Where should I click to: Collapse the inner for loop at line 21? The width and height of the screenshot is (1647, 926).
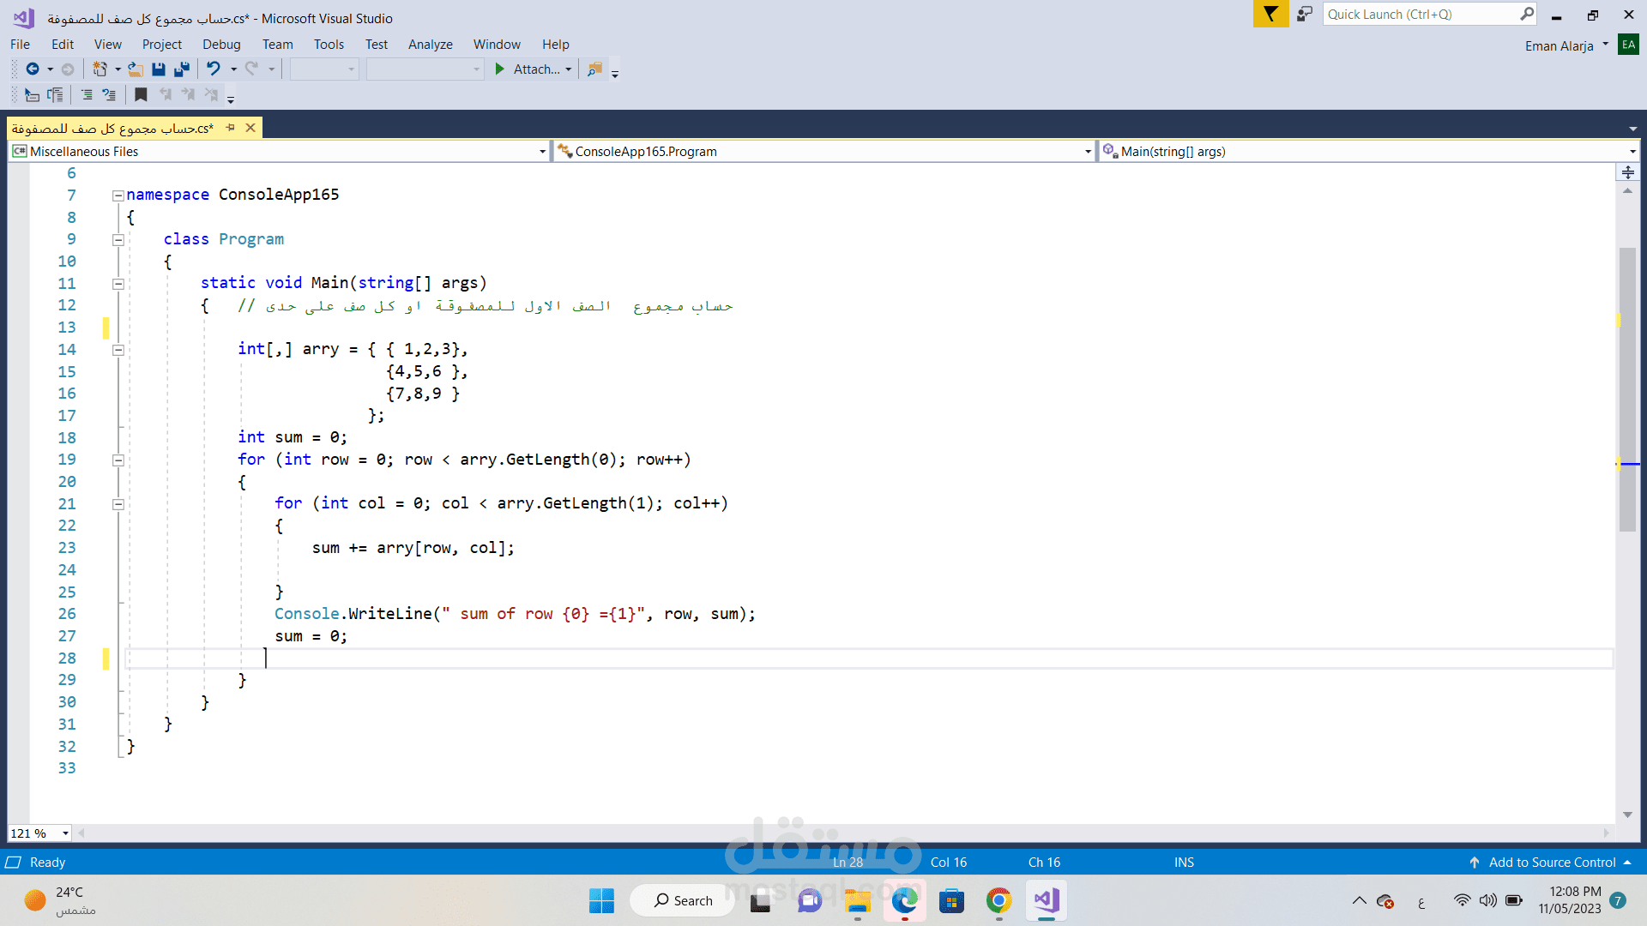coord(118,504)
